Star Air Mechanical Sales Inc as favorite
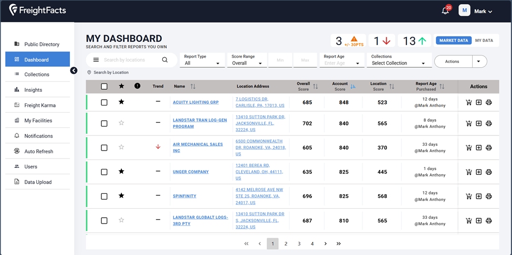Screen dimensions: 512x255 pos(121,147)
